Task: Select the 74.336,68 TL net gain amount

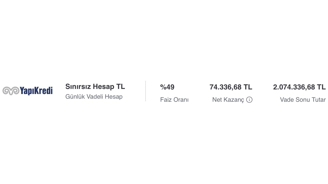Action: point(231,87)
